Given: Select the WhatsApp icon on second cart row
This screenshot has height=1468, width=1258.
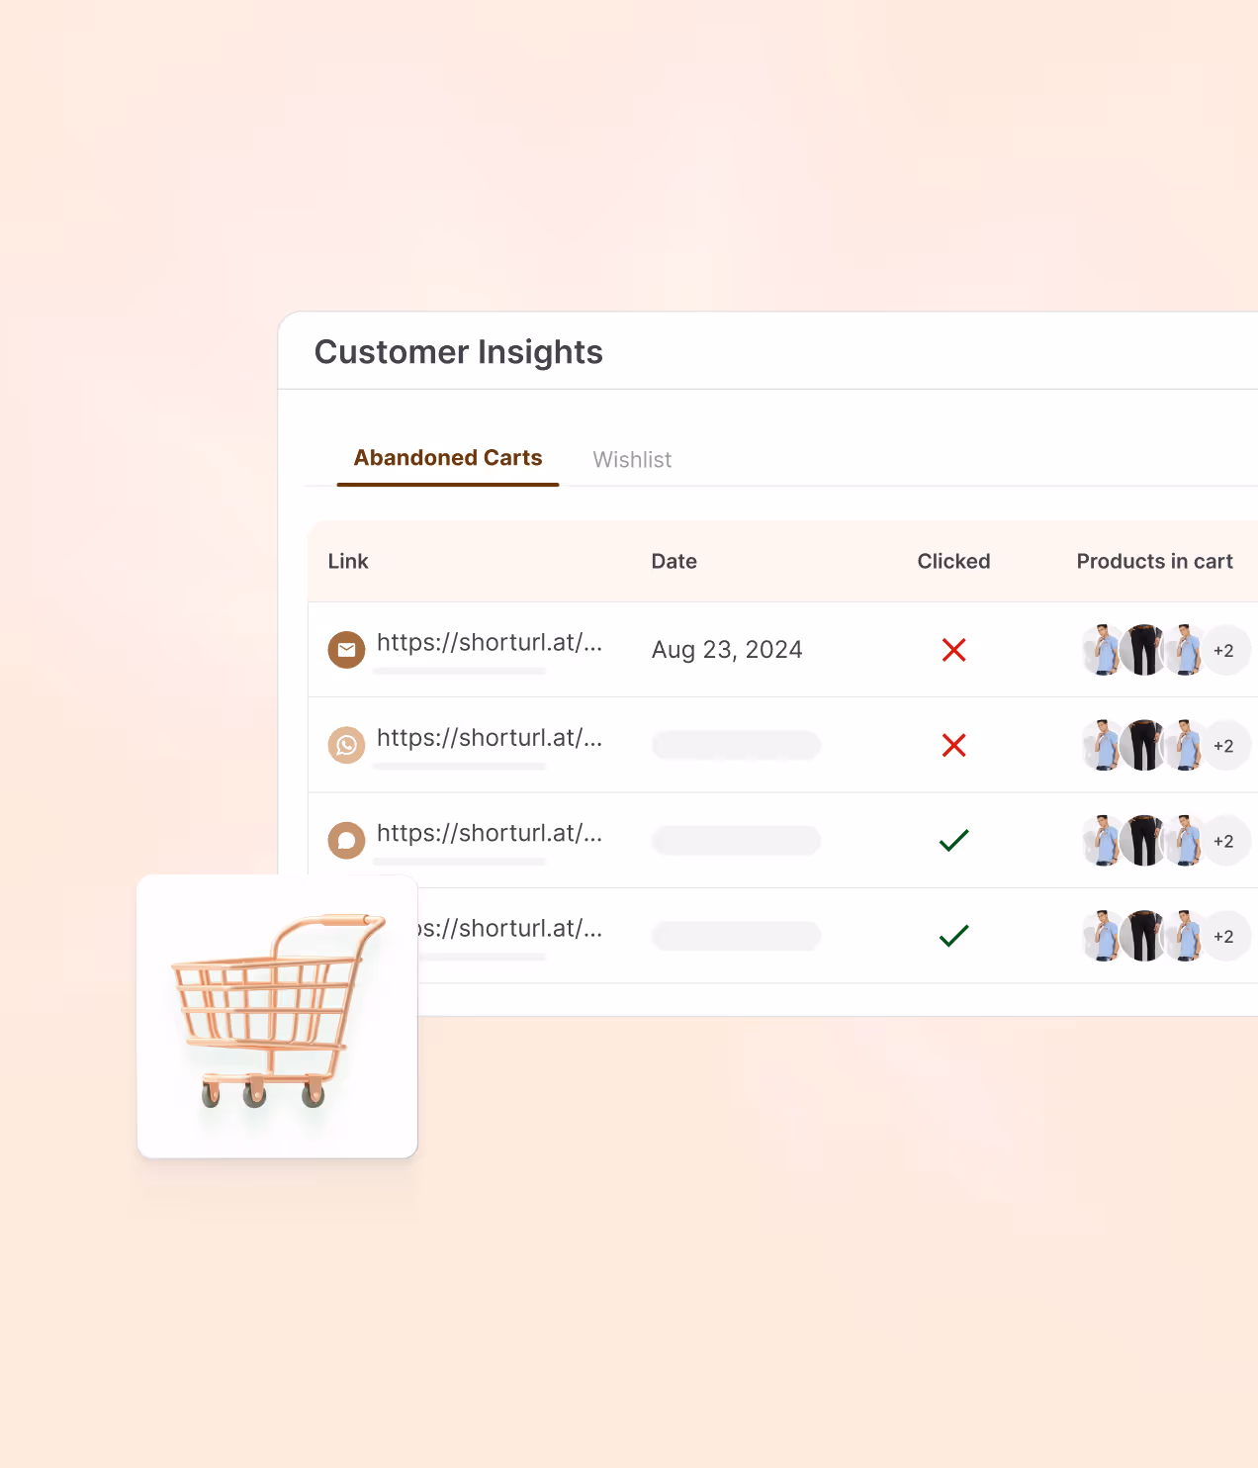Looking at the screenshot, I should tap(346, 745).
